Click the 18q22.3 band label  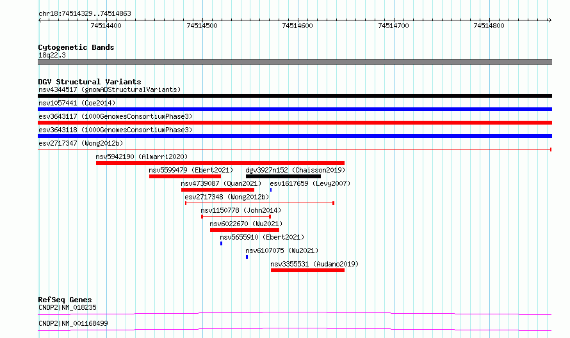tap(52, 55)
